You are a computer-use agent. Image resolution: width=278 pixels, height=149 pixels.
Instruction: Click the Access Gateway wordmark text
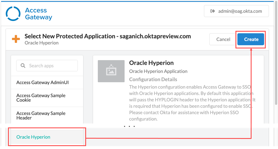point(38,14)
